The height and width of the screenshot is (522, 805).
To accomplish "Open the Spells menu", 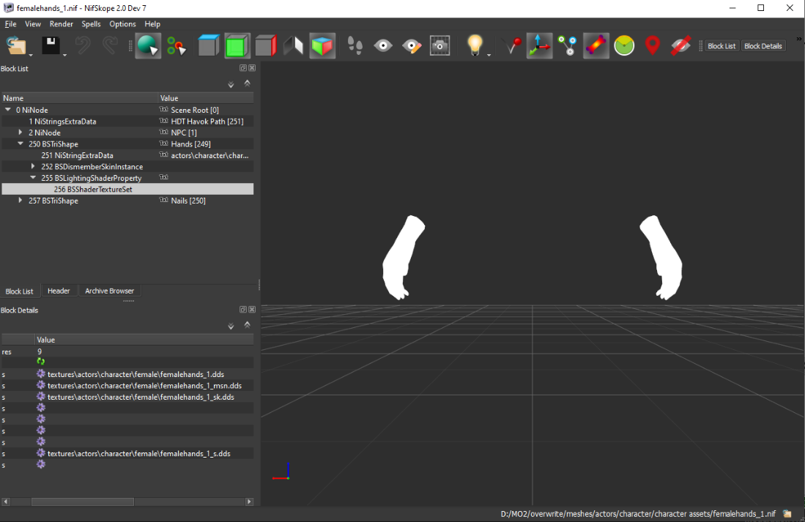I will click(91, 24).
